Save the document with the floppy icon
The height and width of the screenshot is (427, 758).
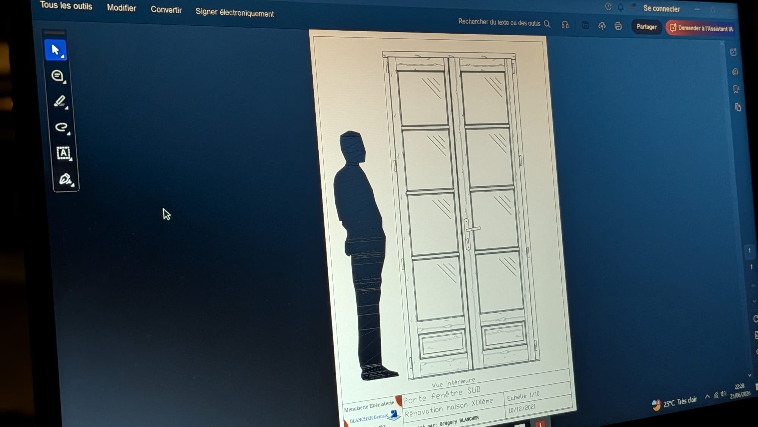point(585,25)
